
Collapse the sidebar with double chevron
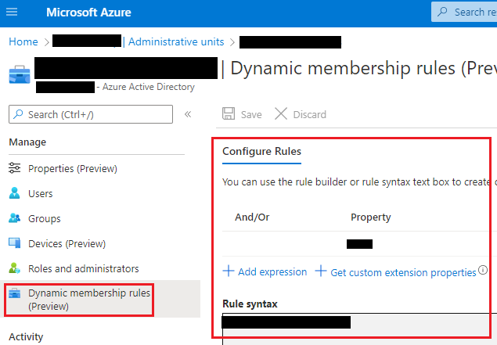(188, 114)
